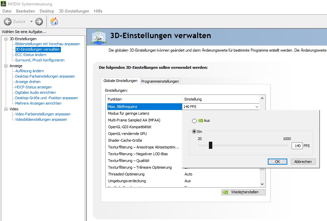Click the FPS slider thumb
This screenshot has height=221, width=327.
click(211, 145)
